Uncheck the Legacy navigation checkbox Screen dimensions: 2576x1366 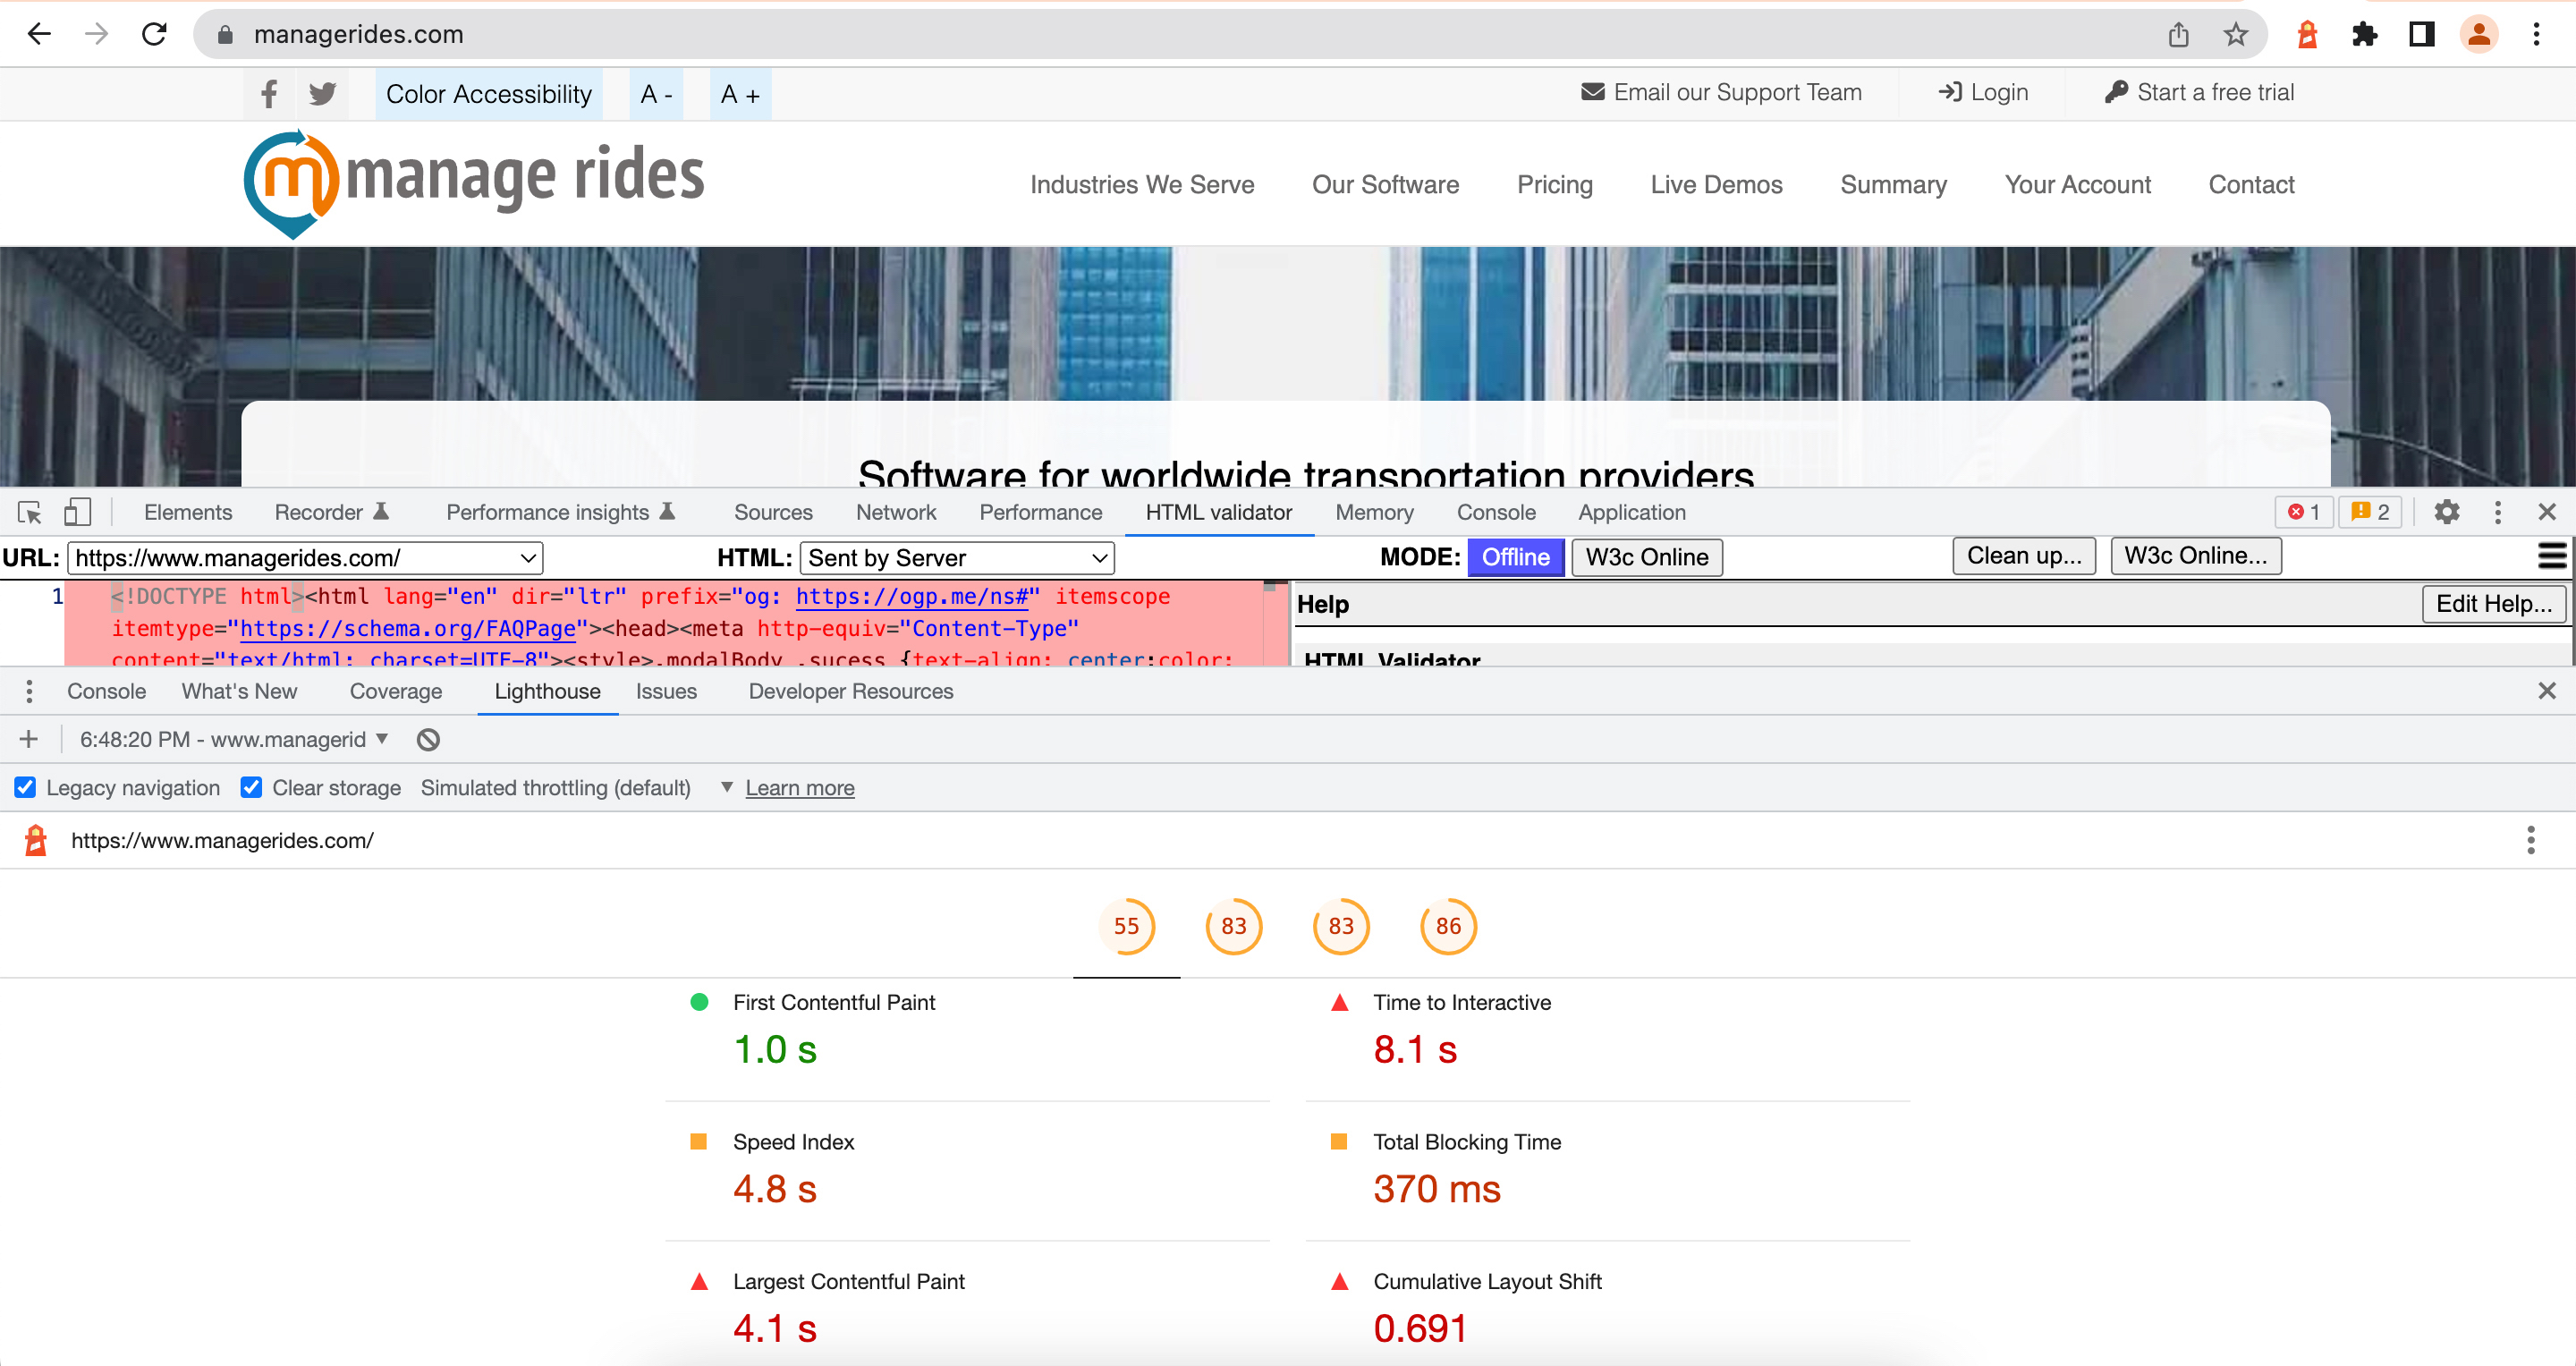coord(25,787)
